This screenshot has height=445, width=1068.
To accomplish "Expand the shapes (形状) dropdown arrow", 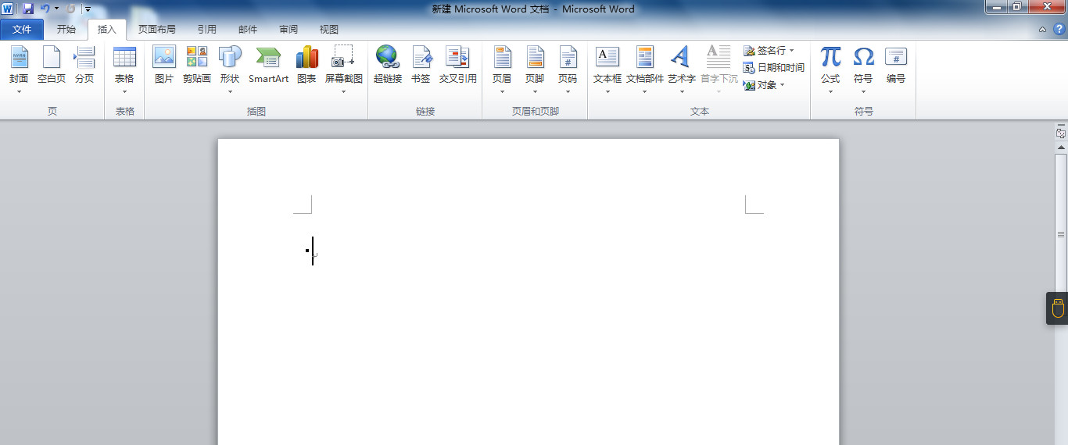I will pyautogui.click(x=230, y=91).
